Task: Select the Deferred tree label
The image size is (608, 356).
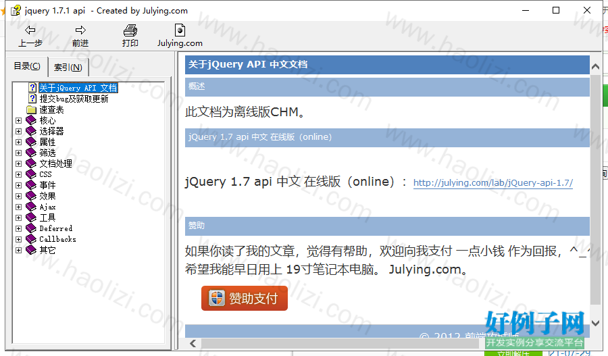Action: pos(56,229)
